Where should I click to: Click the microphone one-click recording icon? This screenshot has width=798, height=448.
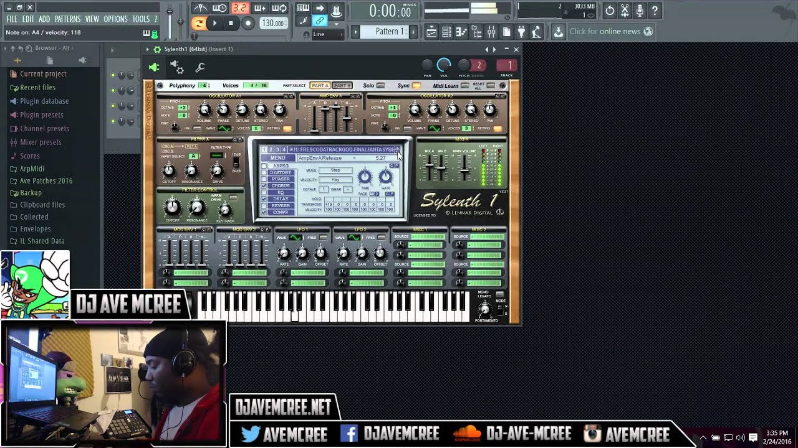pyautogui.click(x=640, y=11)
